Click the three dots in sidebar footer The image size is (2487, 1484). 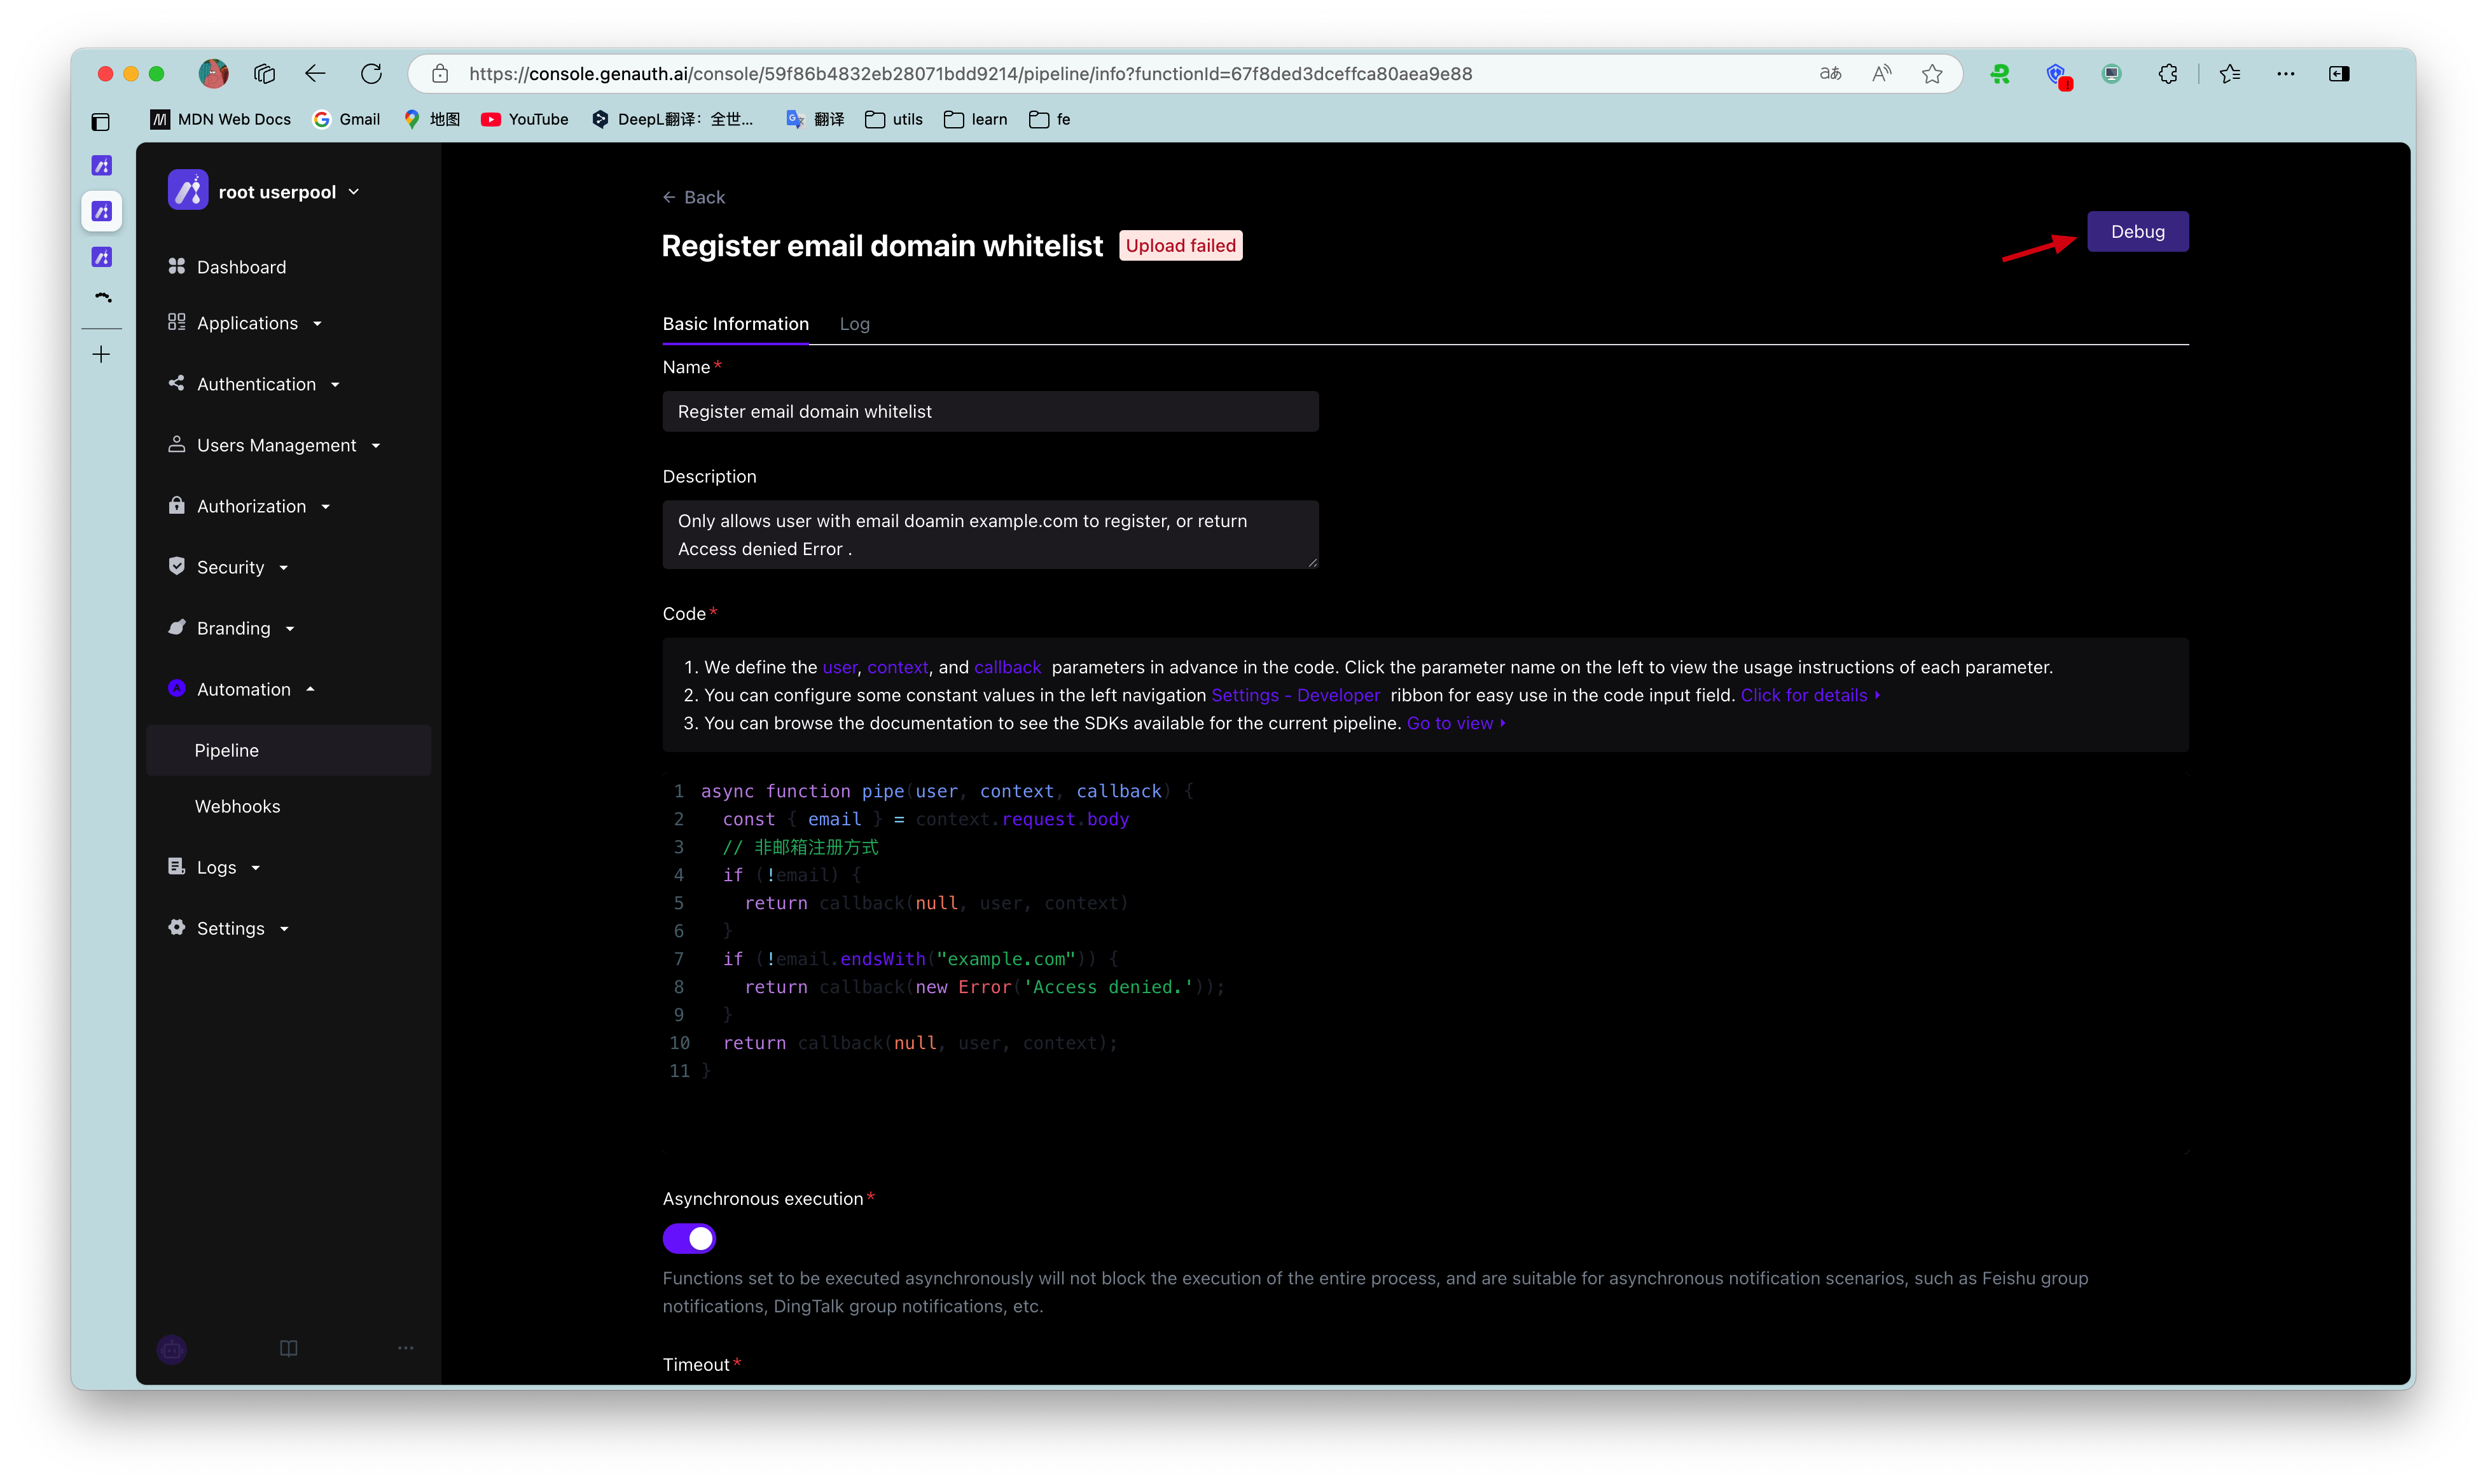click(x=405, y=1348)
